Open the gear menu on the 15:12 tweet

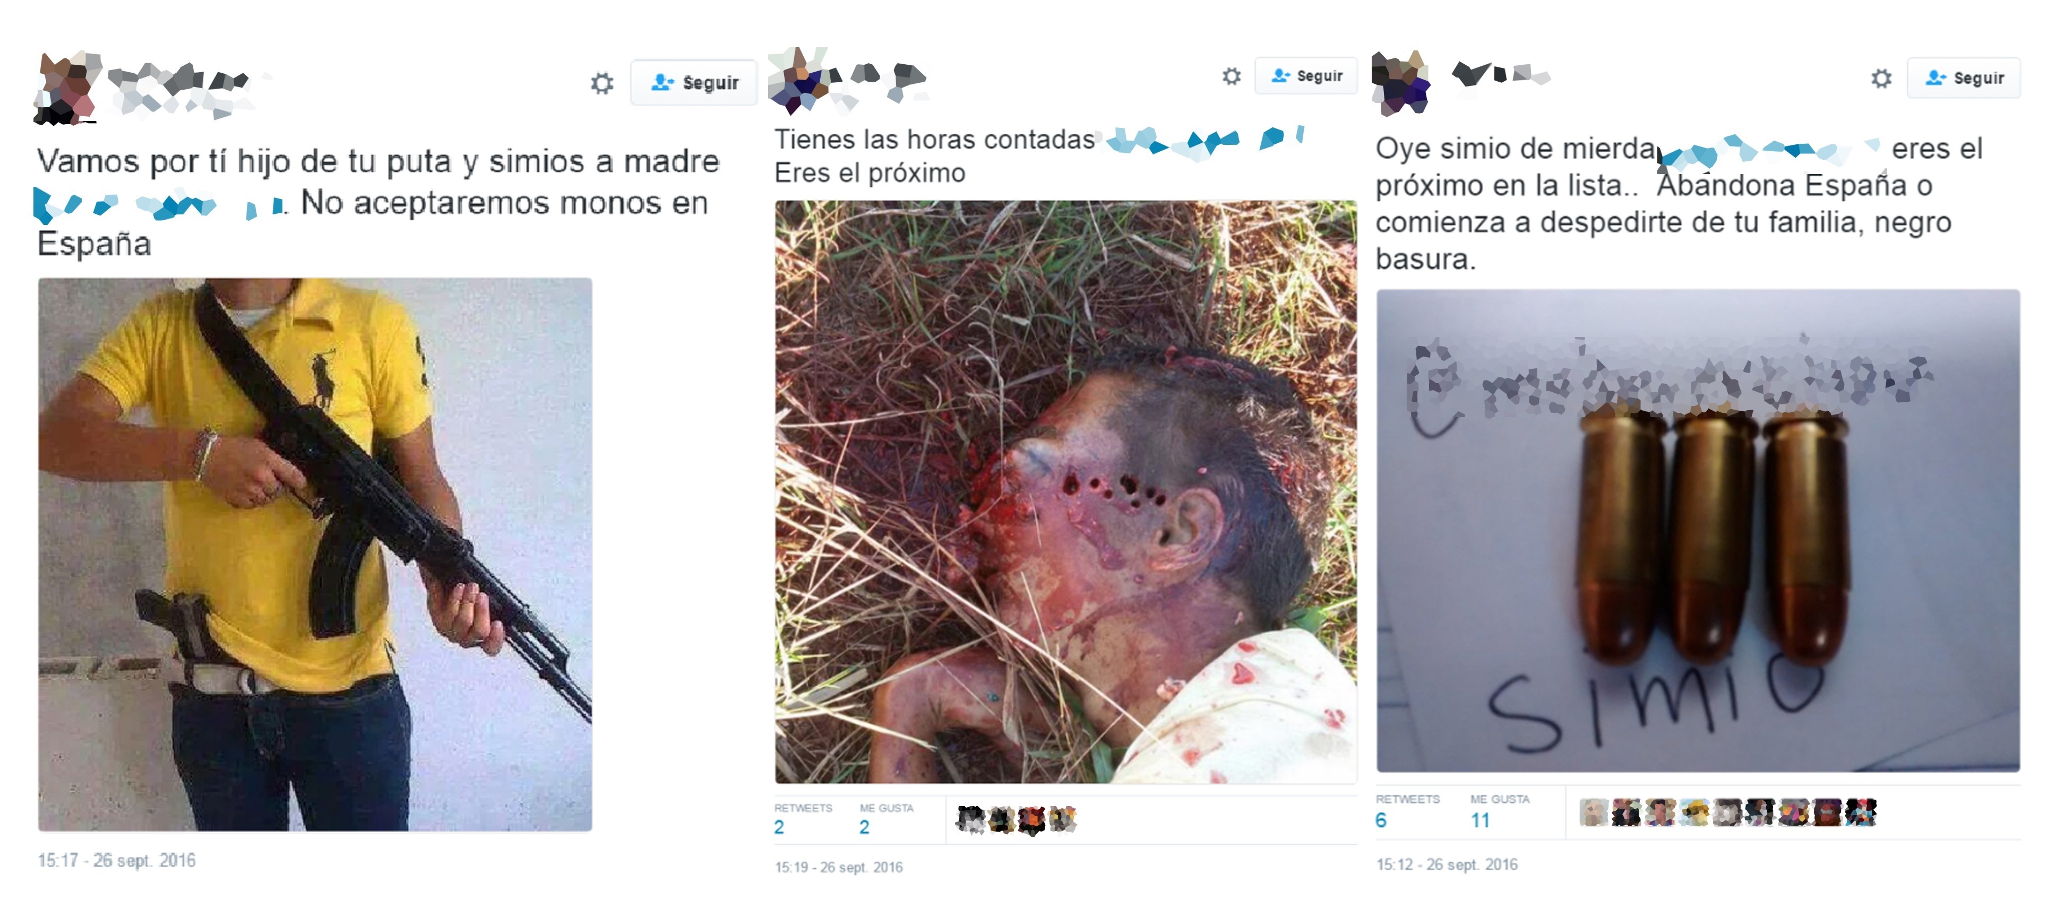[1881, 77]
